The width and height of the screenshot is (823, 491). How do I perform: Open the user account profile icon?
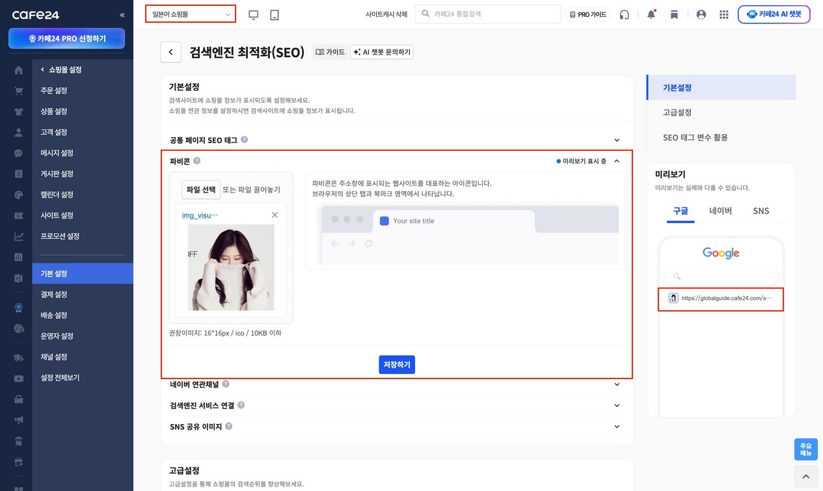(x=701, y=14)
